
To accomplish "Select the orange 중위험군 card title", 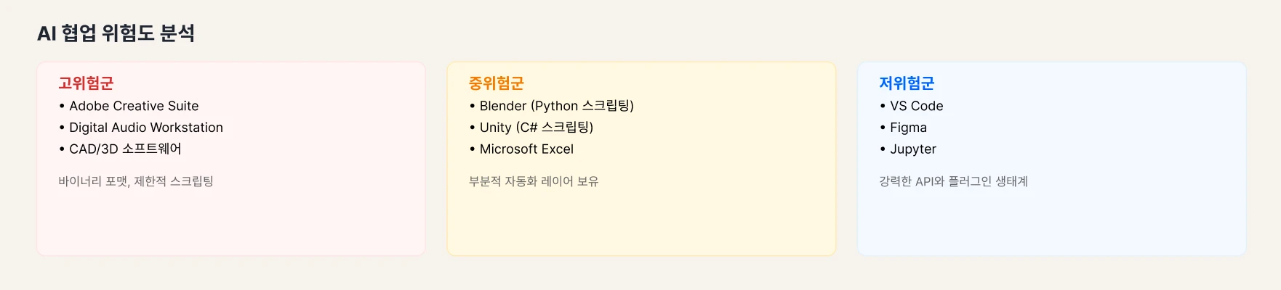I will point(497,83).
